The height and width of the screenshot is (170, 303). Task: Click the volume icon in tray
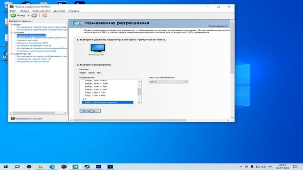coord(263,167)
